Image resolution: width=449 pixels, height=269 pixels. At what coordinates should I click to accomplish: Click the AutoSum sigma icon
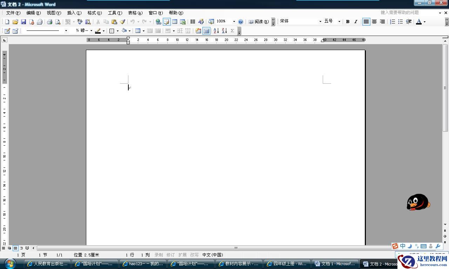click(232, 31)
